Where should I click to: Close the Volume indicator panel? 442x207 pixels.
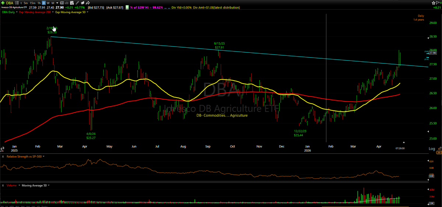[3, 185]
